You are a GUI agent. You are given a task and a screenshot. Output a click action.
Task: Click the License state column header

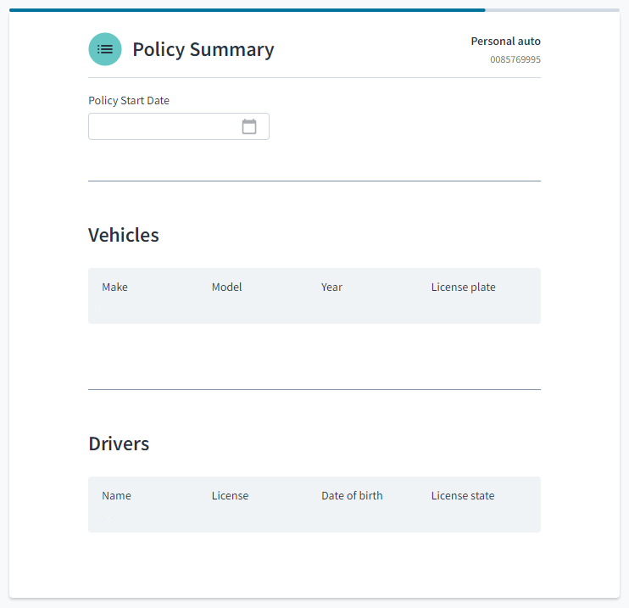coord(463,495)
